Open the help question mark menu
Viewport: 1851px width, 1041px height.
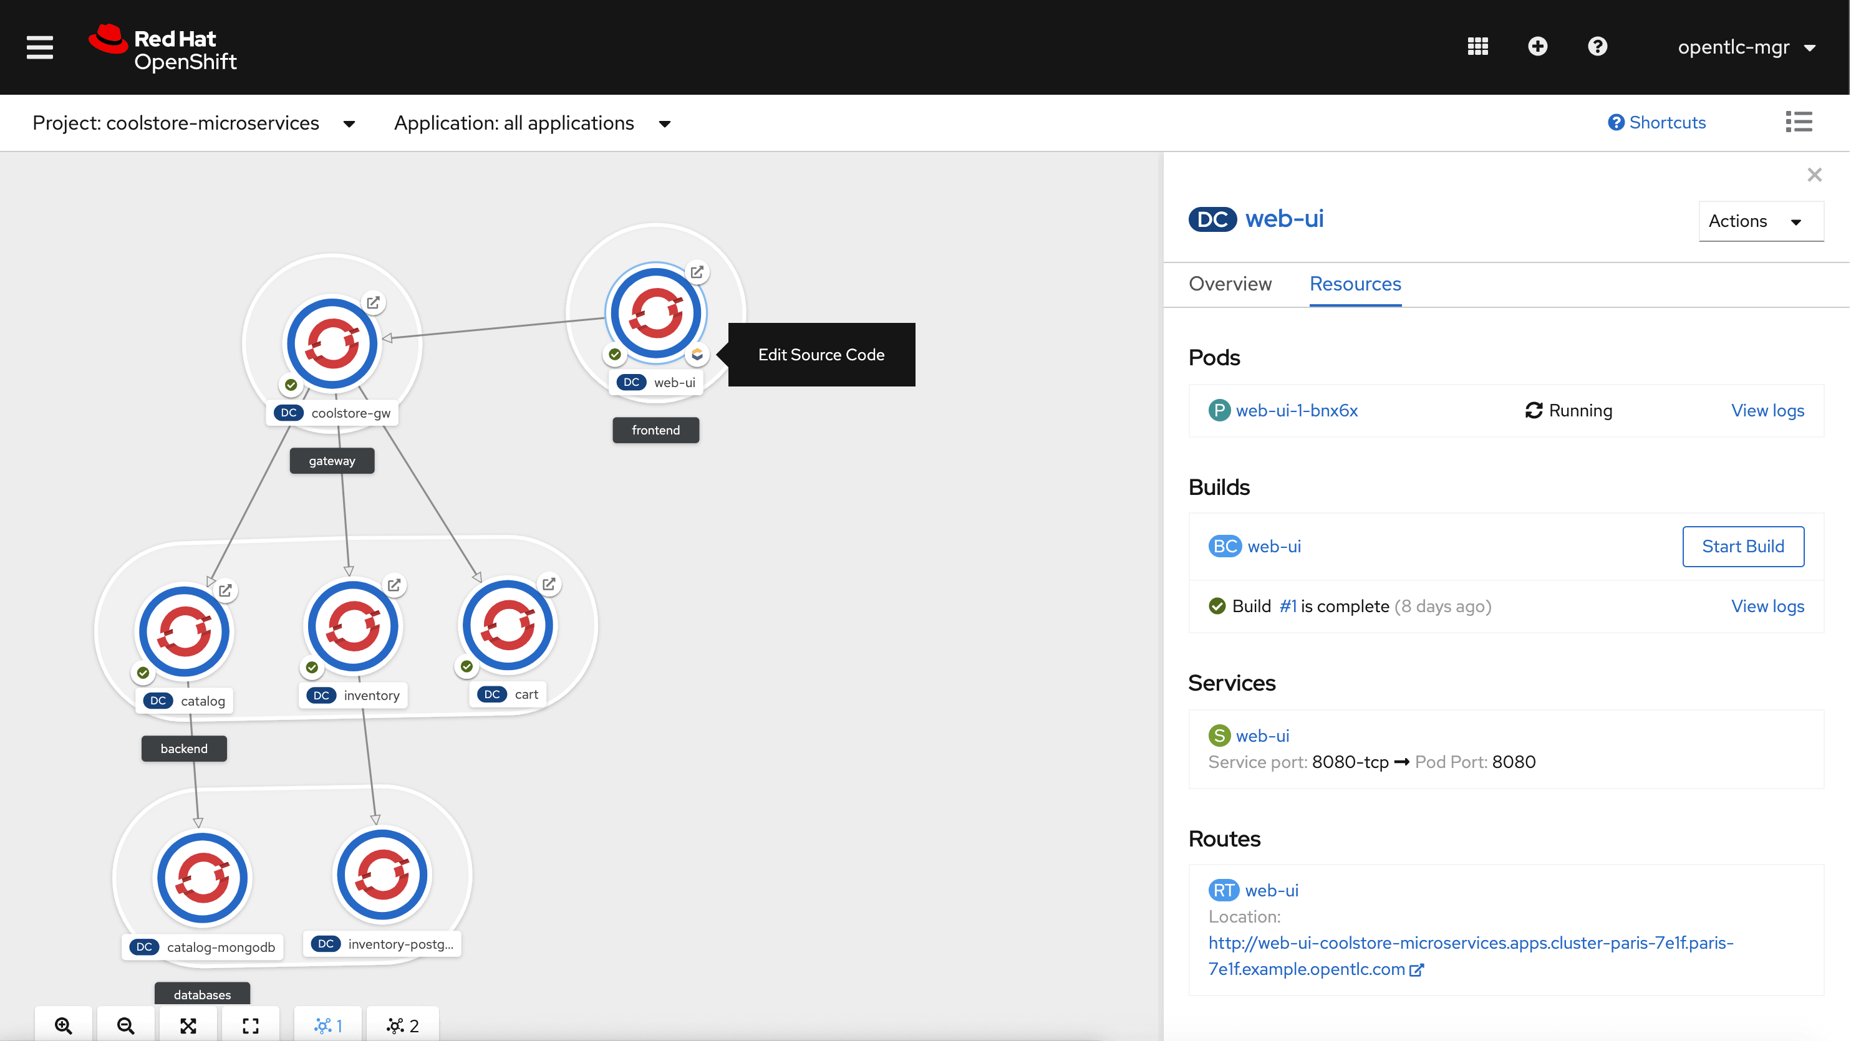(x=1597, y=47)
